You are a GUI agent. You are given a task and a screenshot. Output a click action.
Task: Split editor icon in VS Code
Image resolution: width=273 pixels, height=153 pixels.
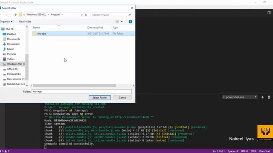269,13
